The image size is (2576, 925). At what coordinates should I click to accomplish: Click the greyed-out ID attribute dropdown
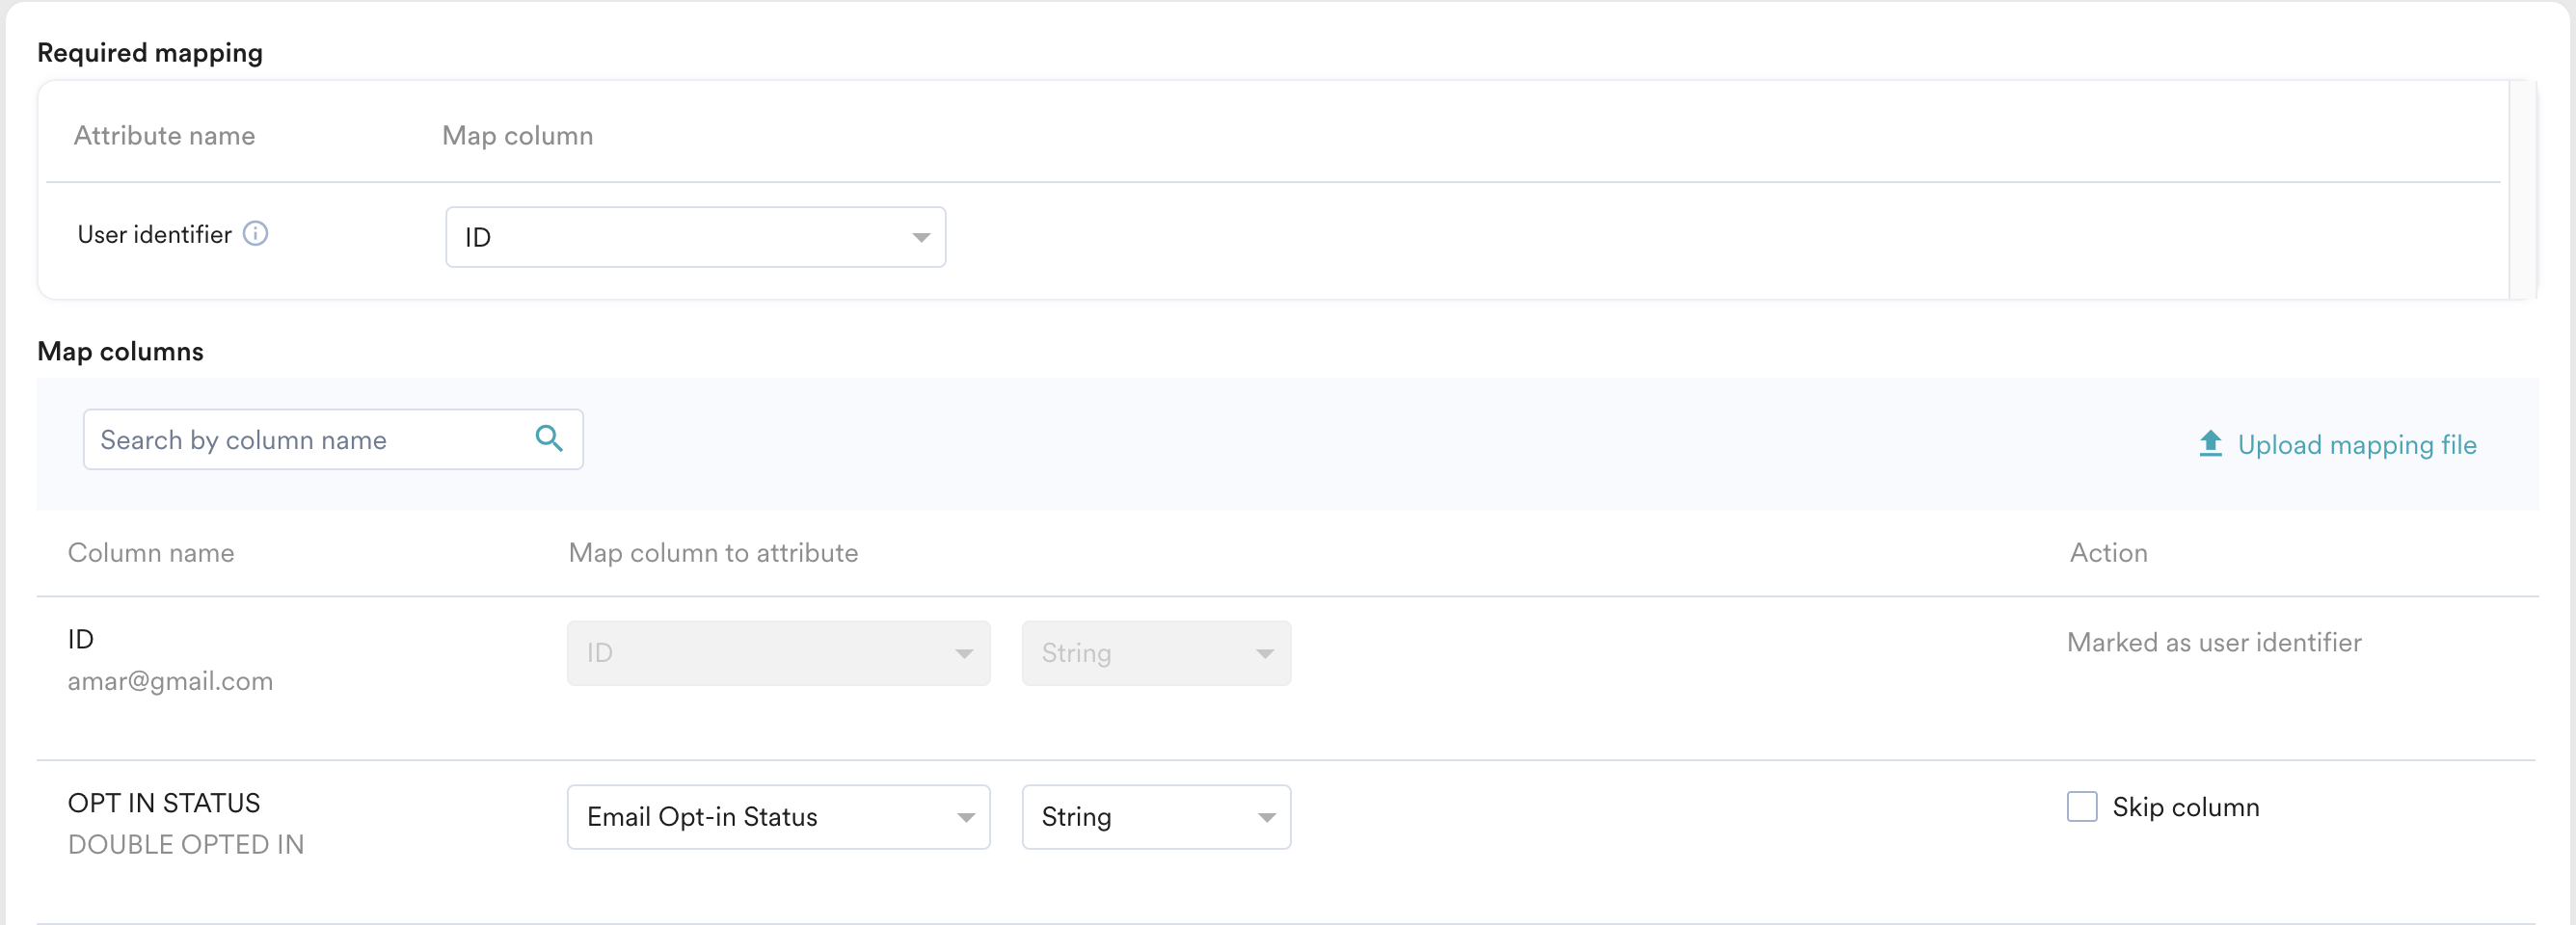point(778,653)
